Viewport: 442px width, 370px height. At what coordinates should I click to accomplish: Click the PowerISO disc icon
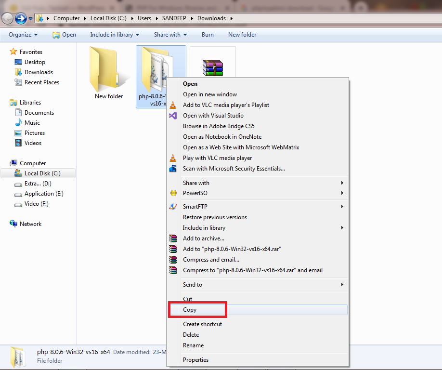coord(173,193)
